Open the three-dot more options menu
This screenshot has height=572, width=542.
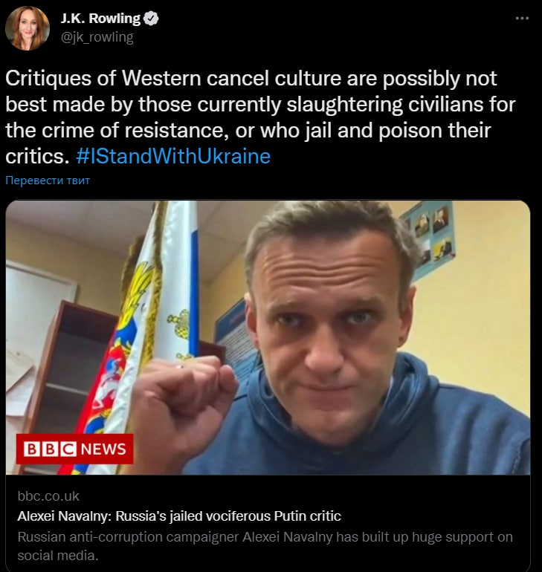[x=522, y=19]
